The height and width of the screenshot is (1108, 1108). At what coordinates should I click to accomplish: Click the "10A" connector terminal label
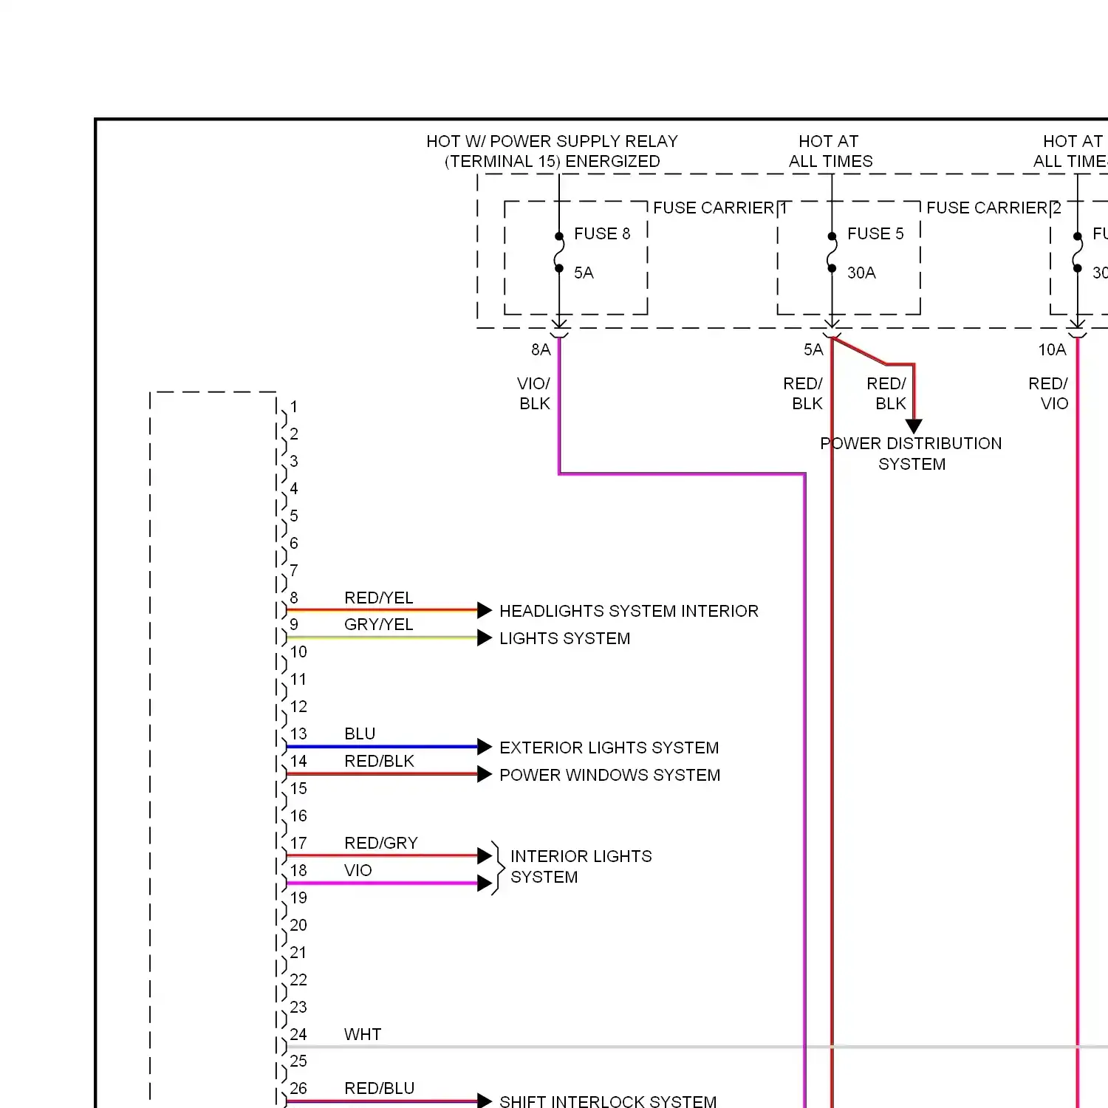[1052, 349]
